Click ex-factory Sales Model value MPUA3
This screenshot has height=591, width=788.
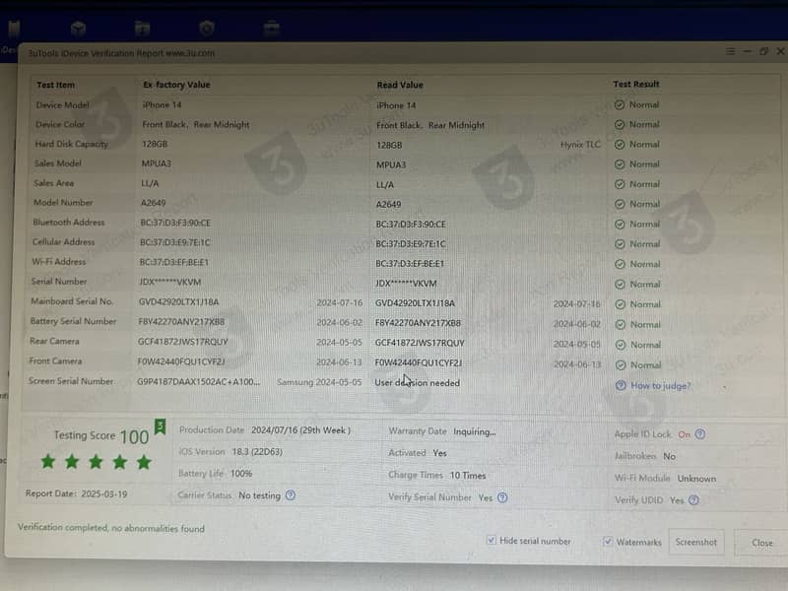point(157,164)
